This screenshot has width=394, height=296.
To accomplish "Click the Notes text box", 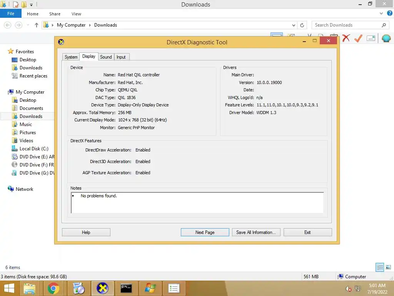I will 197,203.
